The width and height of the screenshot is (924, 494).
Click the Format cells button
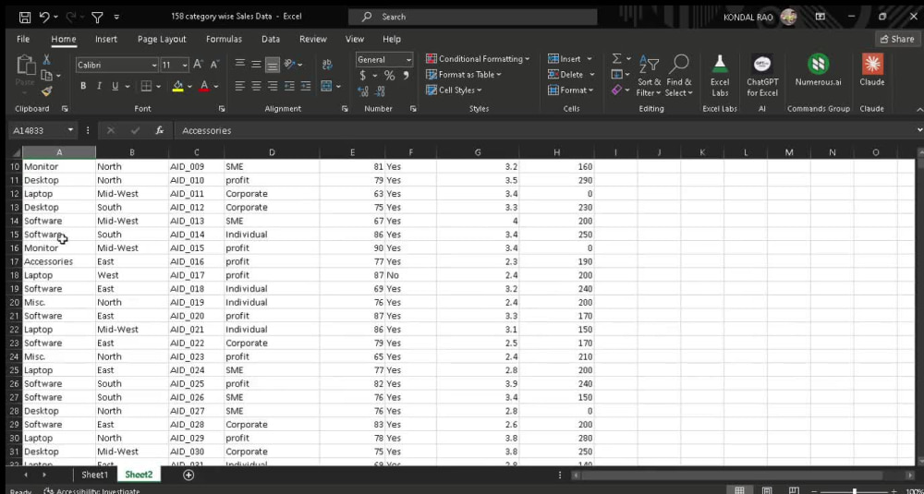(x=571, y=90)
